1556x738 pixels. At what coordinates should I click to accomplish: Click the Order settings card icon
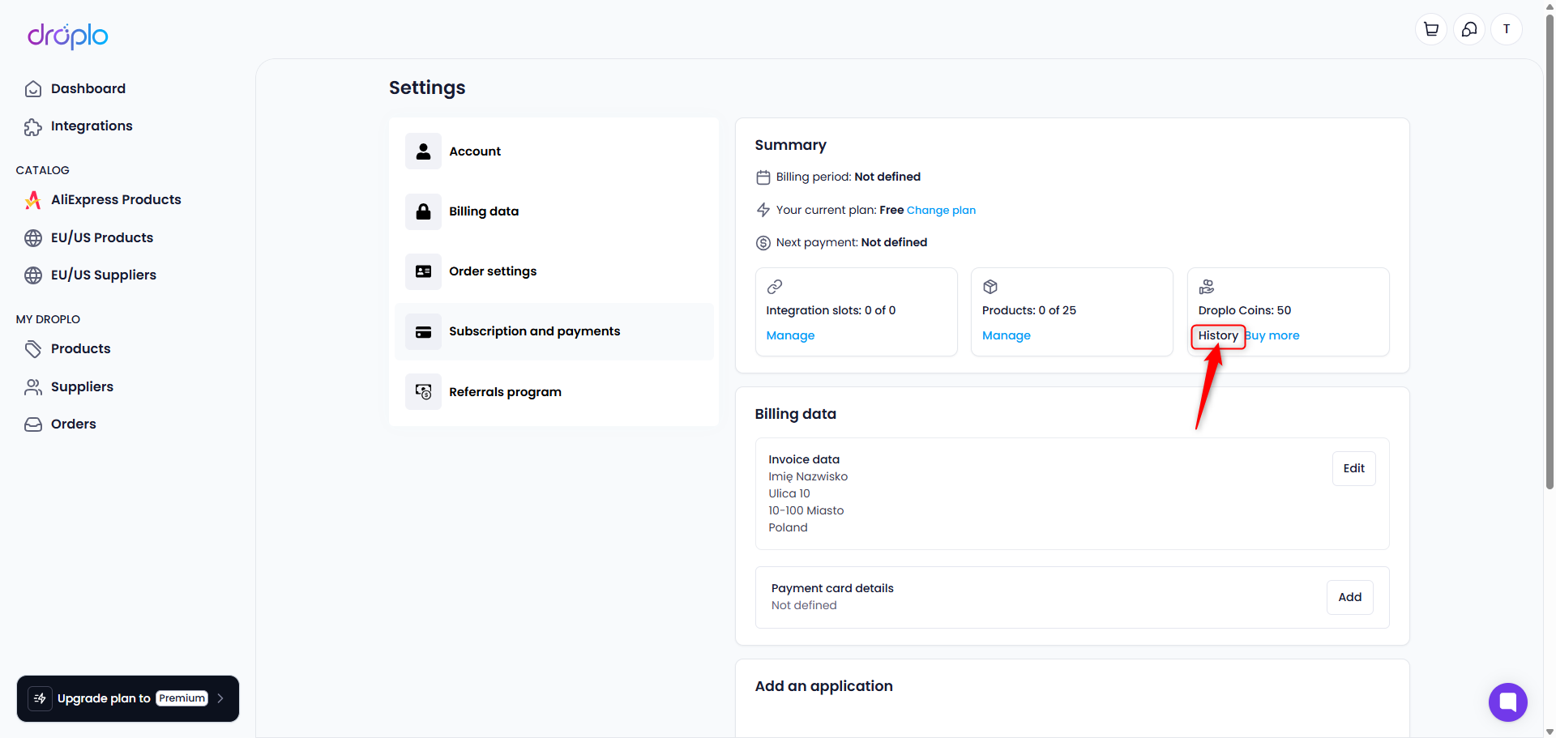(x=423, y=271)
